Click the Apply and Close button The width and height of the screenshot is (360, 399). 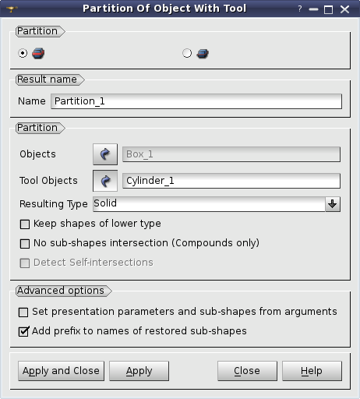click(61, 371)
